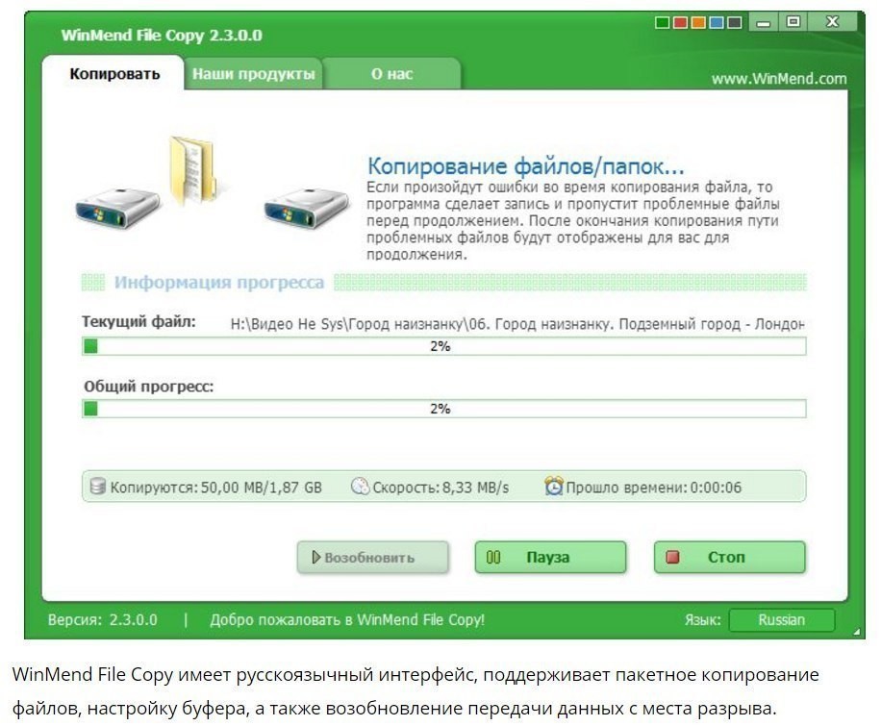
Task: Click the yellow folder icon between the drives
Action: click(x=191, y=170)
